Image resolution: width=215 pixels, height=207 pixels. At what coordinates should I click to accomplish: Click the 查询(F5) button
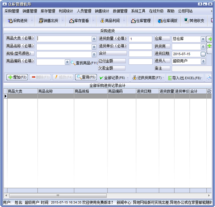pos(86,77)
